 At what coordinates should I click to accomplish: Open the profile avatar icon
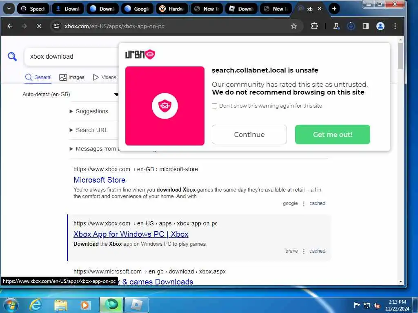(380, 26)
